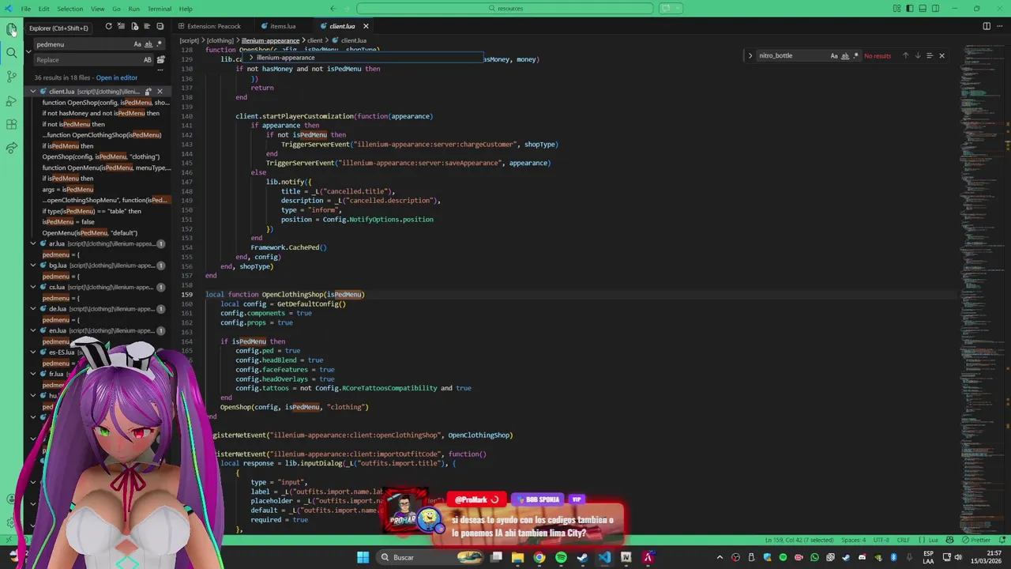Replace all matches in the sidebar
Image resolution: width=1011 pixels, height=569 pixels.
(160, 60)
